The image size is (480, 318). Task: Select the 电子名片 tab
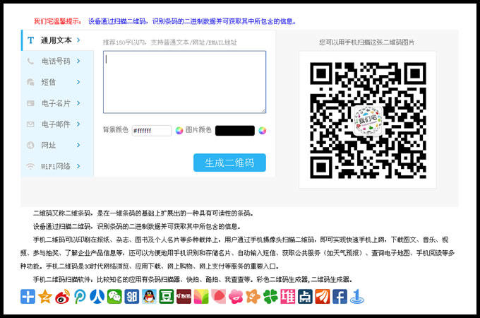coord(57,103)
